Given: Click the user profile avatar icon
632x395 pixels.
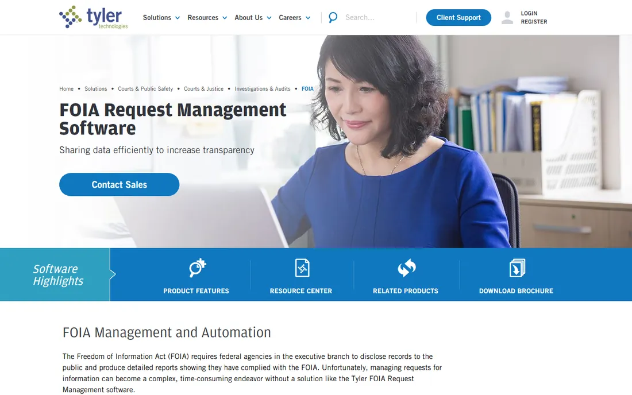Looking at the screenshot, I should (x=507, y=18).
